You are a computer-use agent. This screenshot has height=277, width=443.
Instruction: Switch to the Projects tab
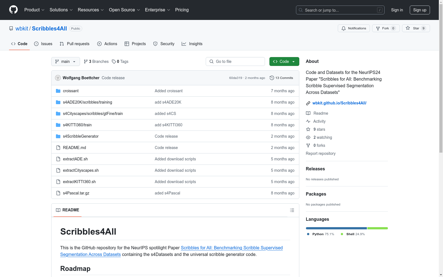tap(135, 44)
